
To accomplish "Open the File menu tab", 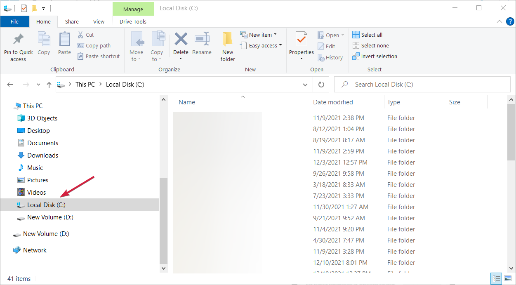I will [x=15, y=22].
